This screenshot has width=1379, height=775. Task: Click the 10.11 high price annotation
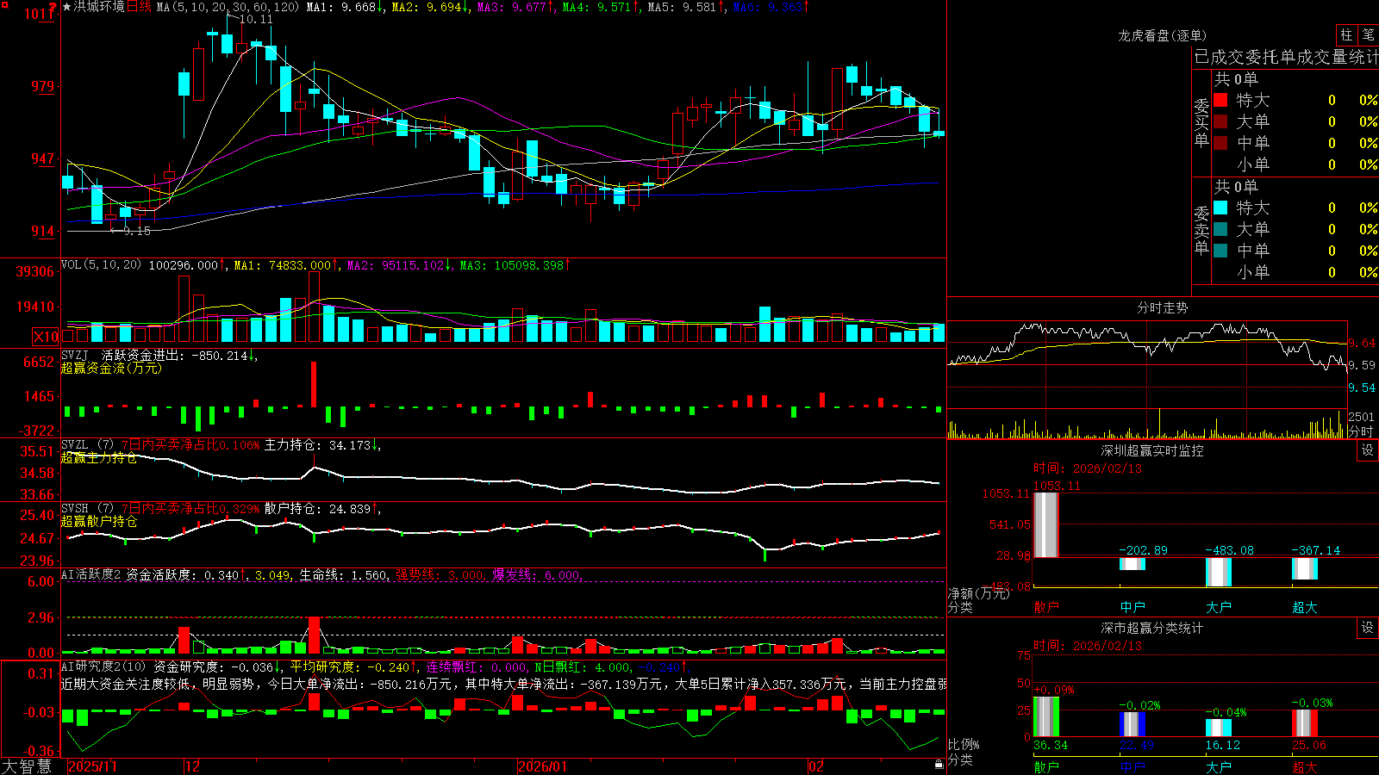coord(256,19)
